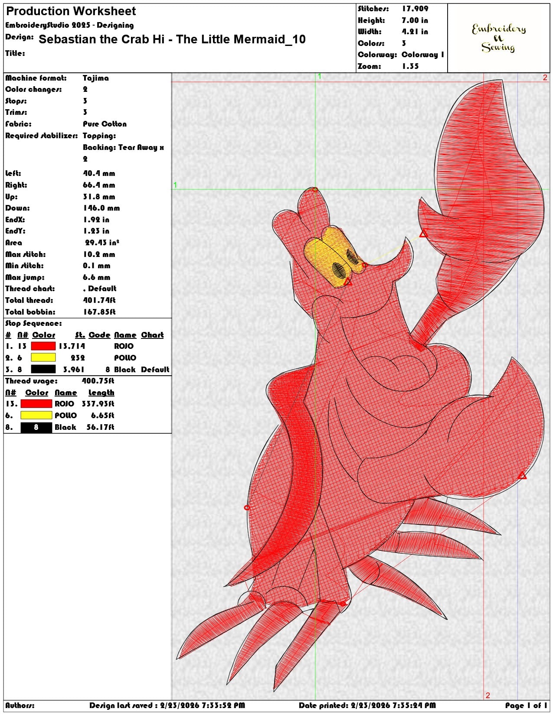Click the Up value 31.8 mm

(x=99, y=197)
